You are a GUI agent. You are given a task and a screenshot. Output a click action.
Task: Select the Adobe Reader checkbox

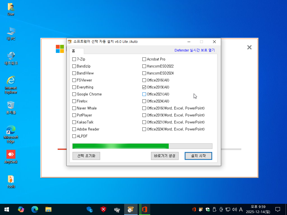coord(74,129)
